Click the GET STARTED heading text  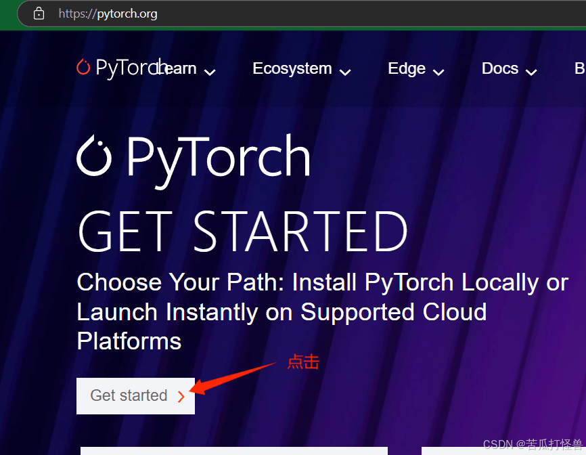click(x=243, y=232)
